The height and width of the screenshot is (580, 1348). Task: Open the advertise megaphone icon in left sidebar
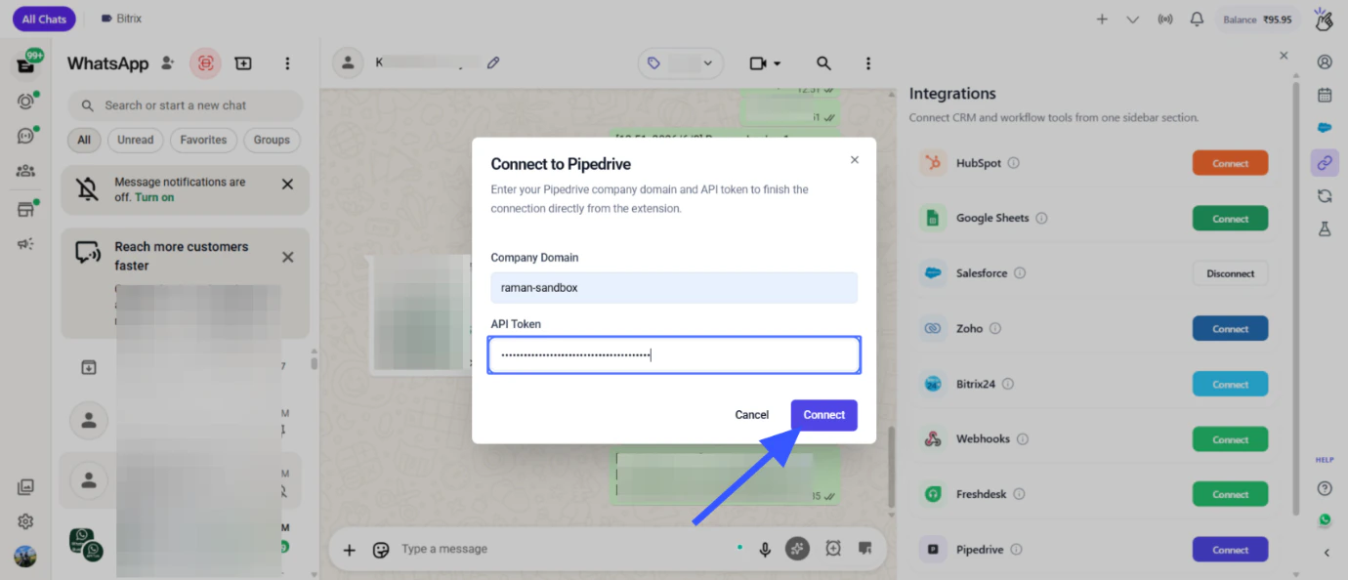pos(26,244)
